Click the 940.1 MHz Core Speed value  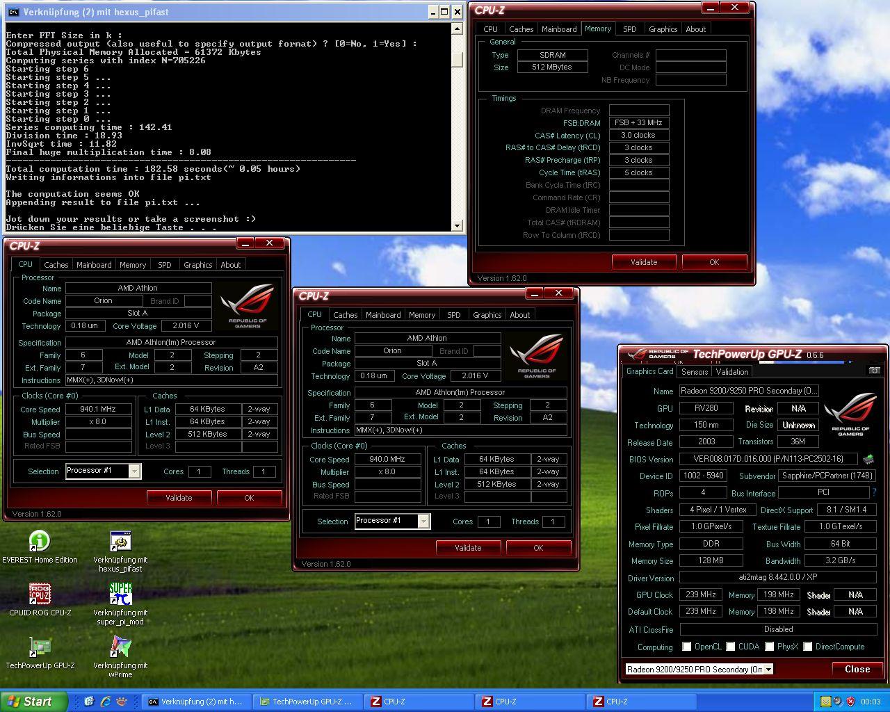click(98, 410)
